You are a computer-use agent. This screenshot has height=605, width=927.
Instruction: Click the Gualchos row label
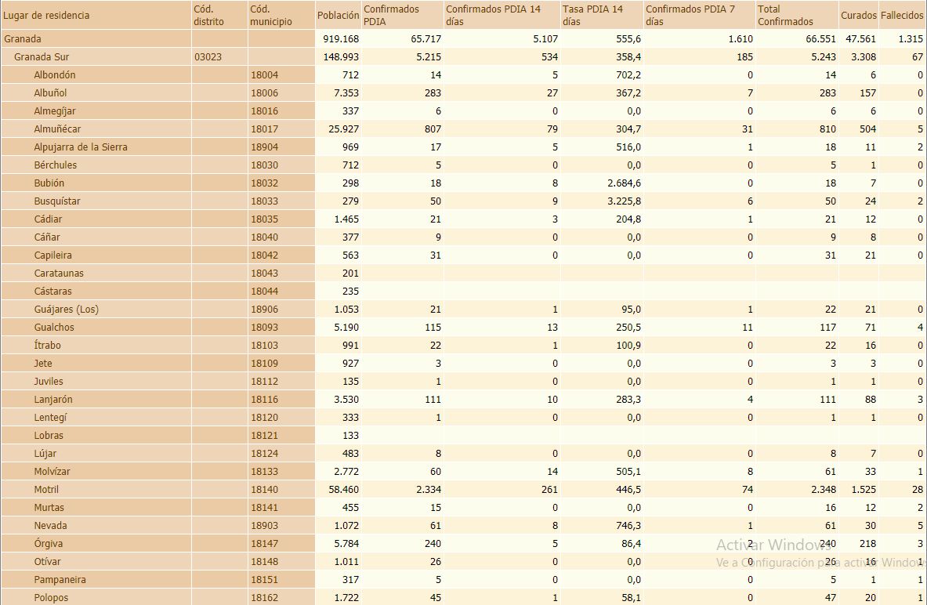pos(54,328)
